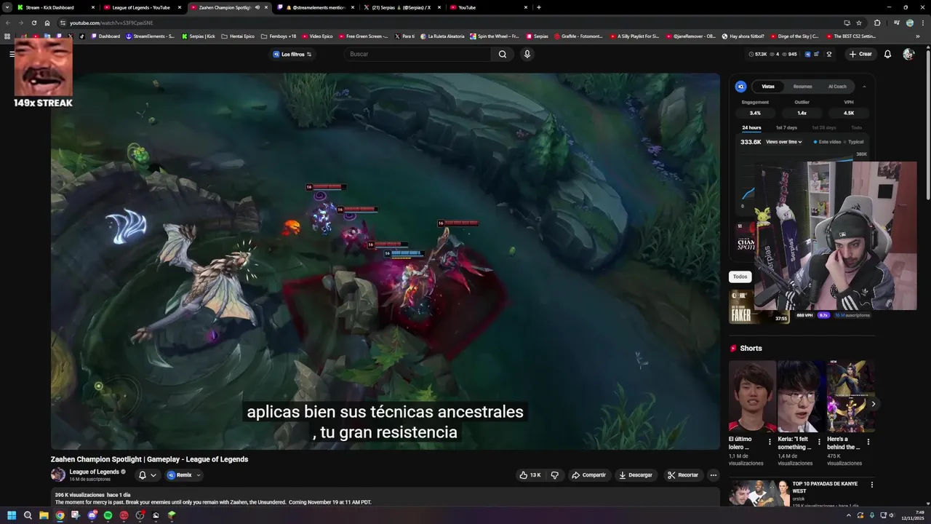Open the Windows Start menu
Screen dimensions: 931x524
(12, 515)
